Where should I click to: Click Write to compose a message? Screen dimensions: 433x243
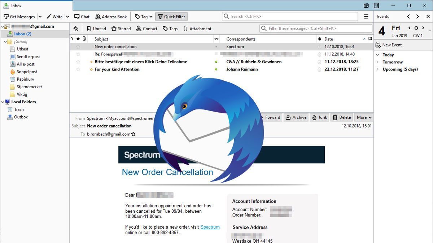click(x=54, y=17)
